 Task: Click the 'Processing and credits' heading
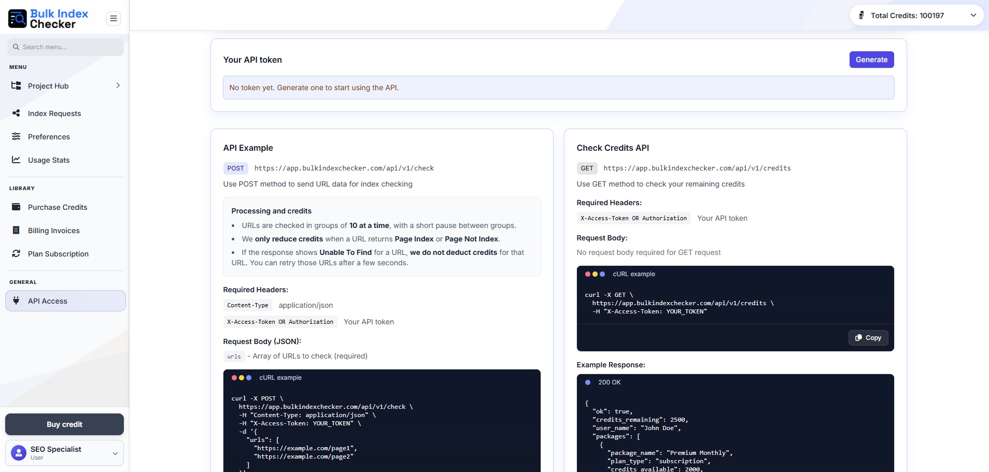tap(271, 211)
